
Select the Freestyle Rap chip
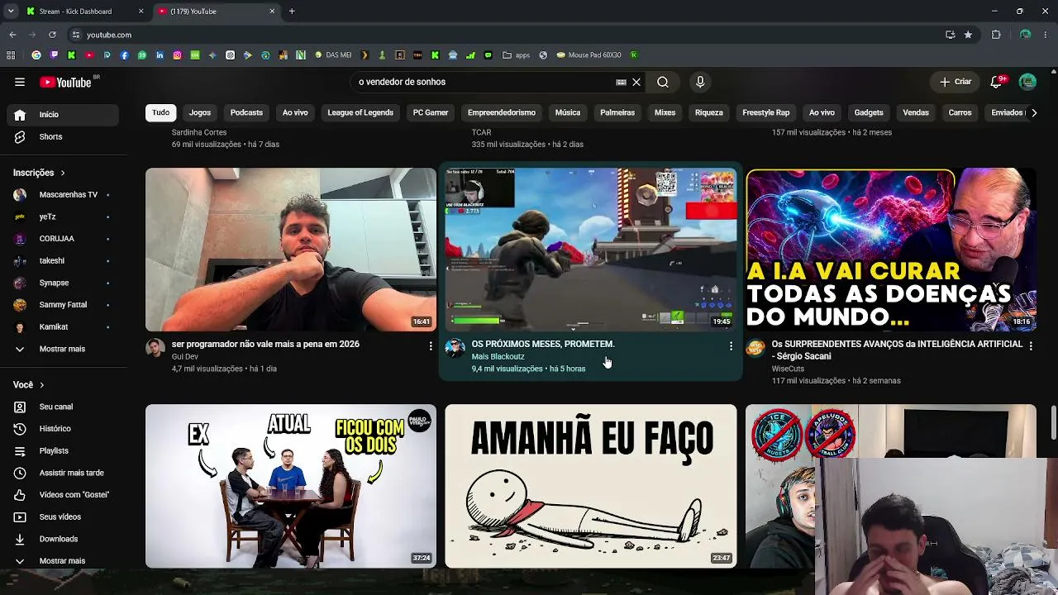766,112
